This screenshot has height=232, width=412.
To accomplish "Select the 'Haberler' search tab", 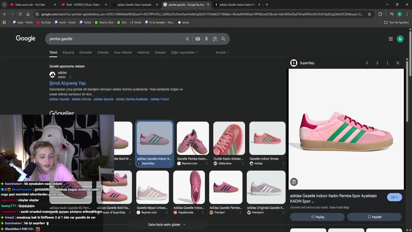I will tap(144, 53).
